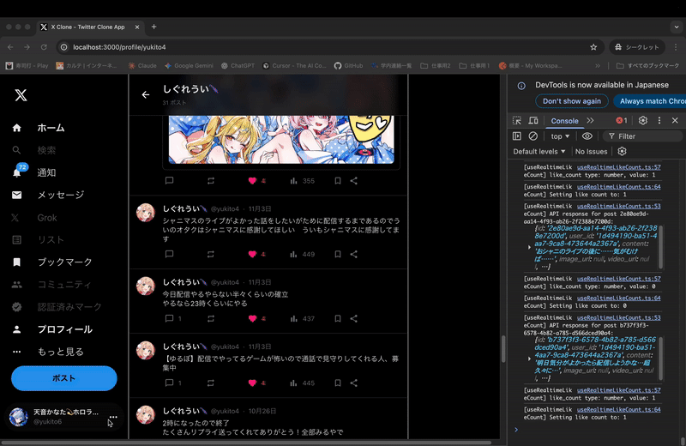Image resolution: width=686 pixels, height=446 pixels.
Task: Click the back arrow beside しぐれうい
Action: tap(146, 95)
